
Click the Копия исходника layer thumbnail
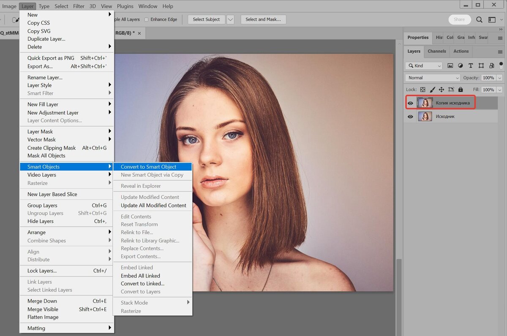click(425, 103)
